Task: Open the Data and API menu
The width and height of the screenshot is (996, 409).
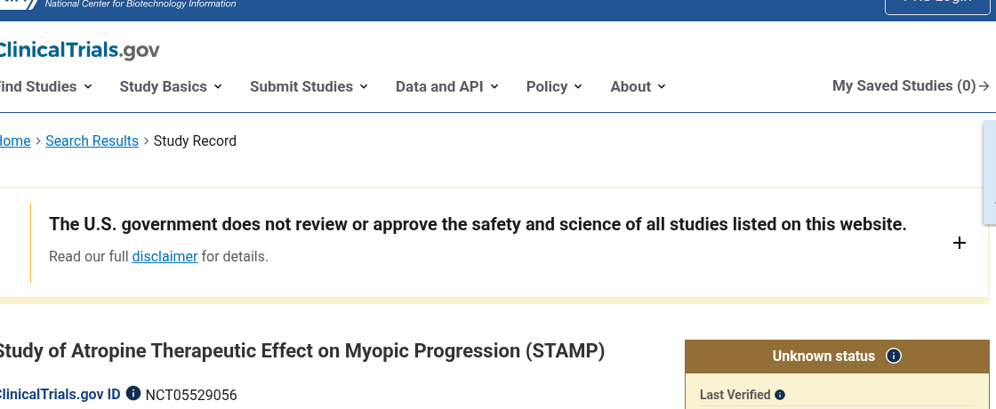Action: 446,86
